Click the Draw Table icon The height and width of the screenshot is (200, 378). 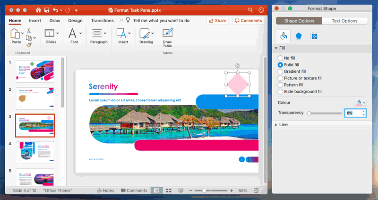(x=167, y=33)
